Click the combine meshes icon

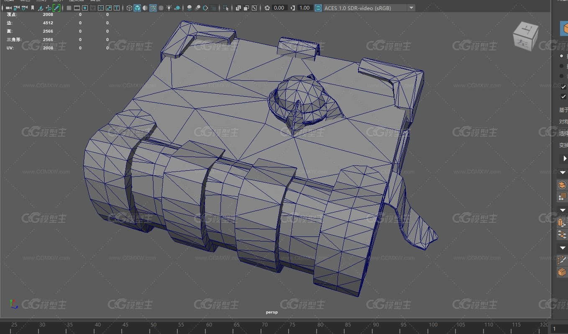562,185
